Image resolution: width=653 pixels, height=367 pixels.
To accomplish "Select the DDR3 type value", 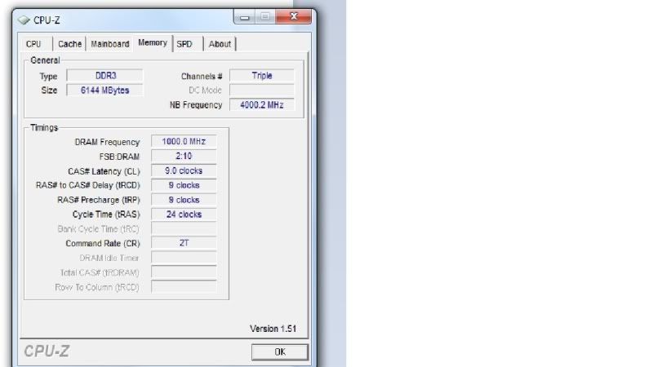I will pyautogui.click(x=105, y=76).
